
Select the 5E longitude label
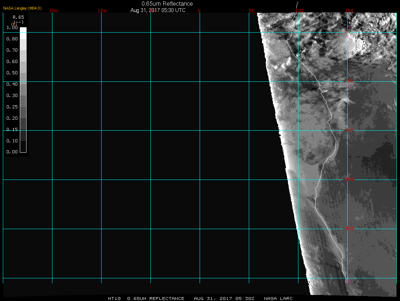tap(252, 11)
